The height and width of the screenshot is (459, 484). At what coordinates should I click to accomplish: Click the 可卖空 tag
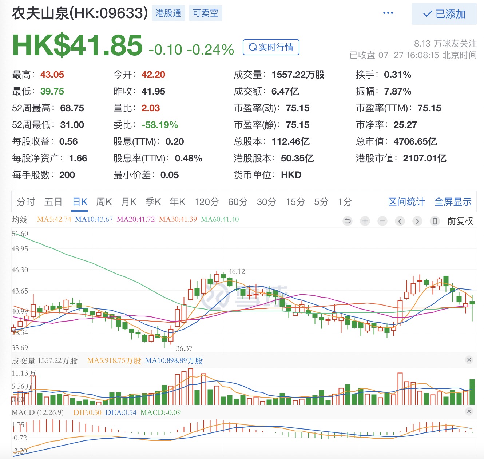click(206, 13)
